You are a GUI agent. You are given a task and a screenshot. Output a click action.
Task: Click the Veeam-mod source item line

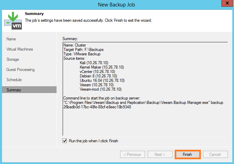[101, 89]
